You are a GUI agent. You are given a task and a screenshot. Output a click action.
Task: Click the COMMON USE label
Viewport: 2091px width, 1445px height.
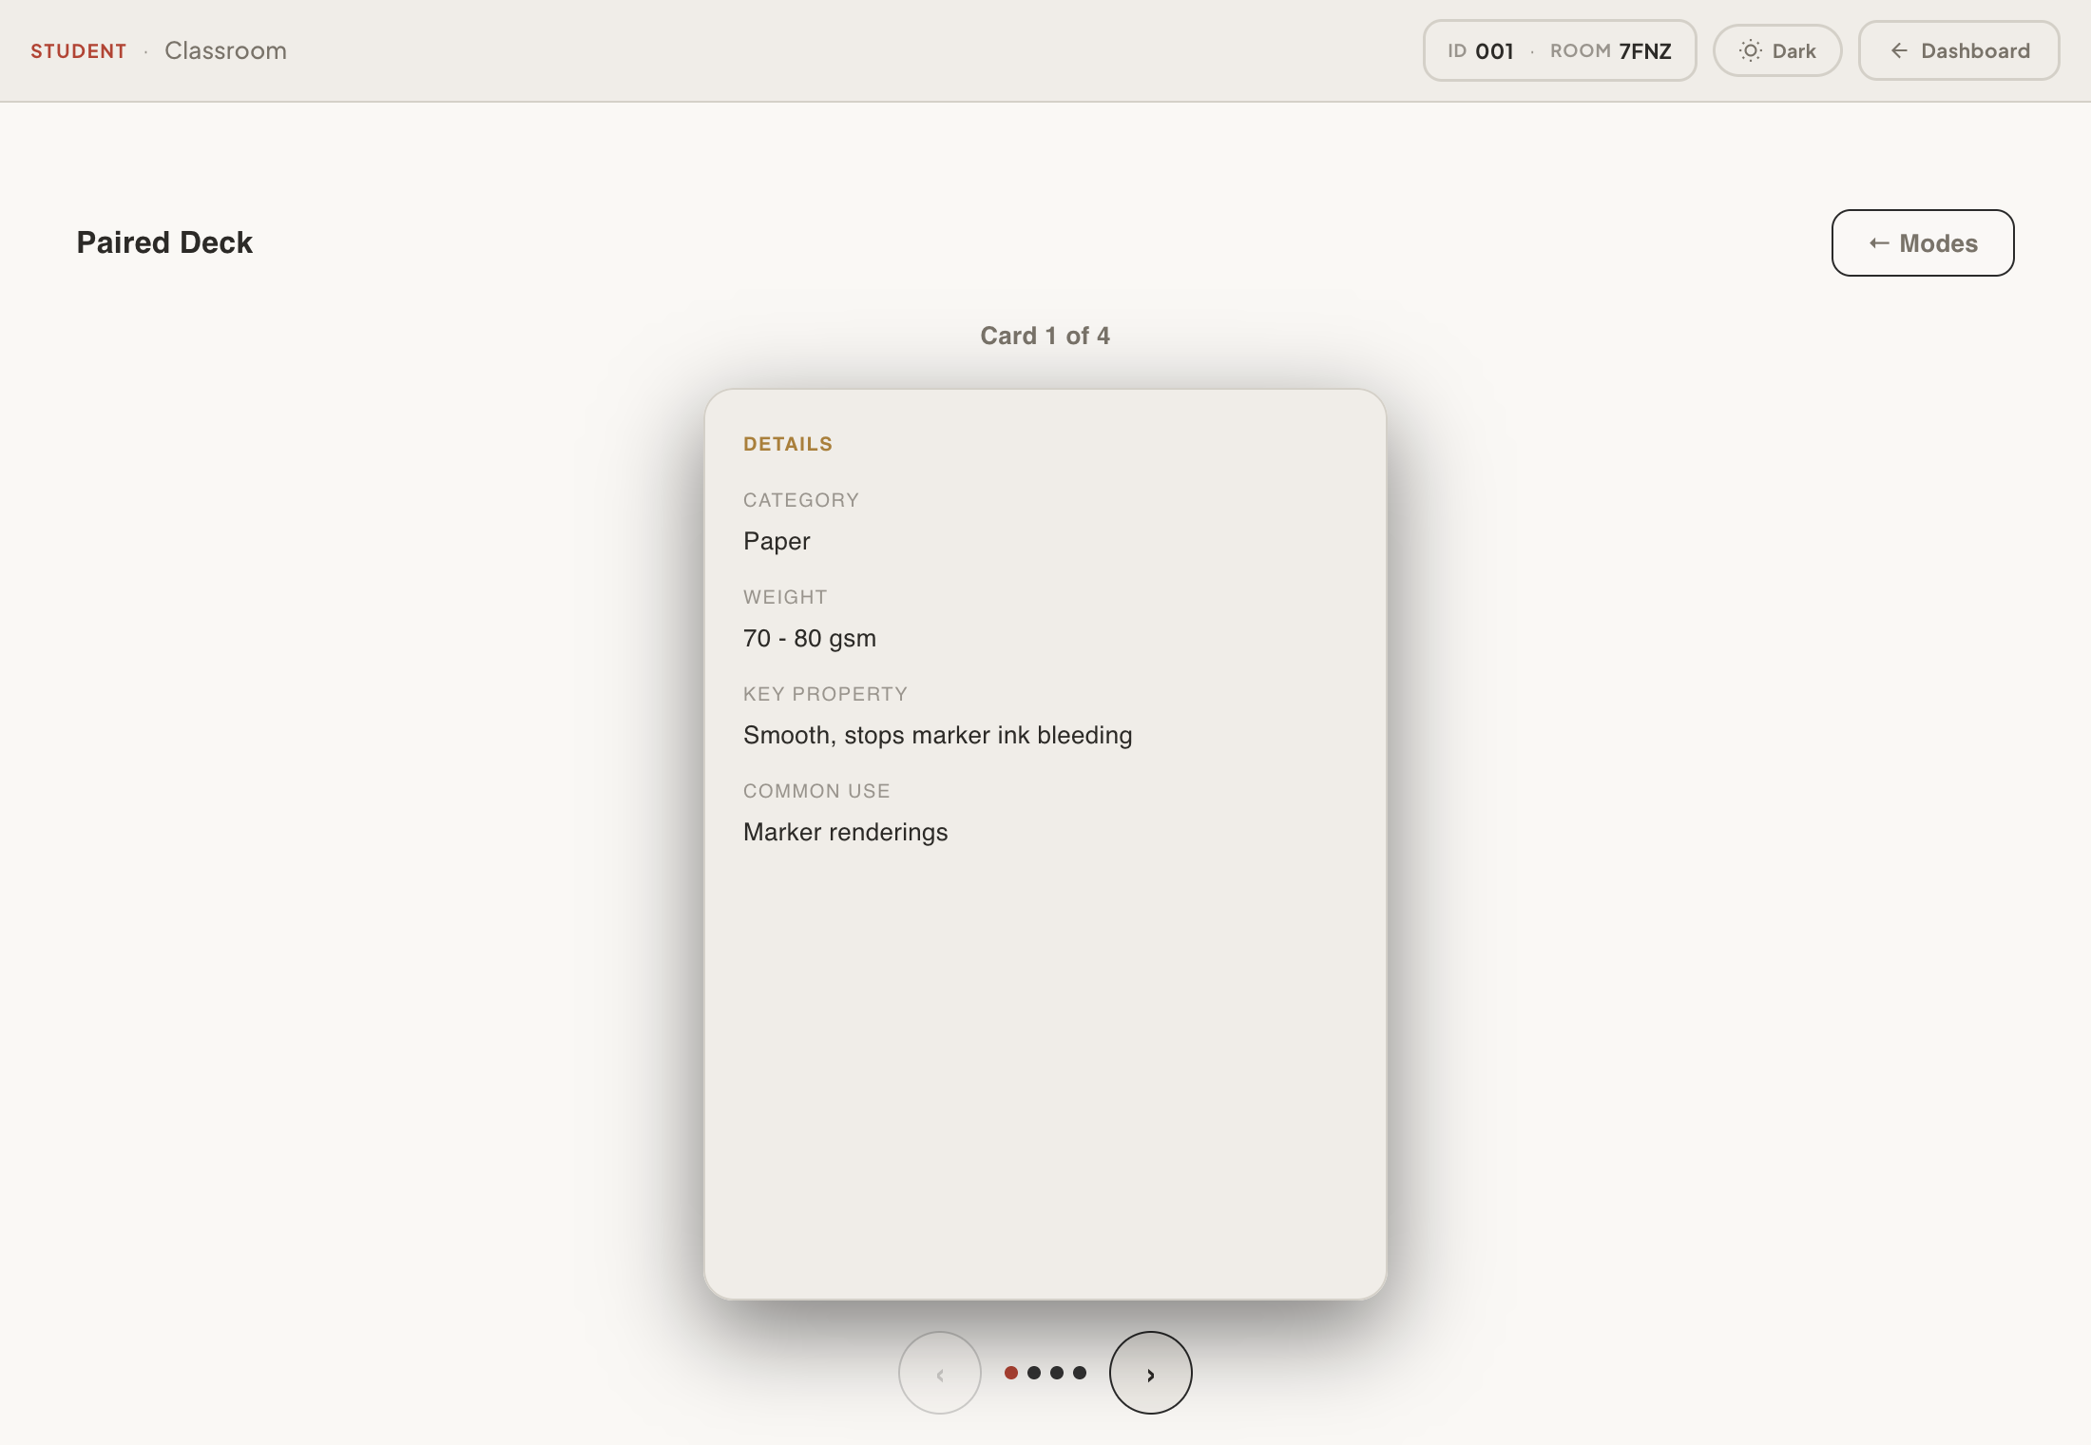(x=816, y=791)
